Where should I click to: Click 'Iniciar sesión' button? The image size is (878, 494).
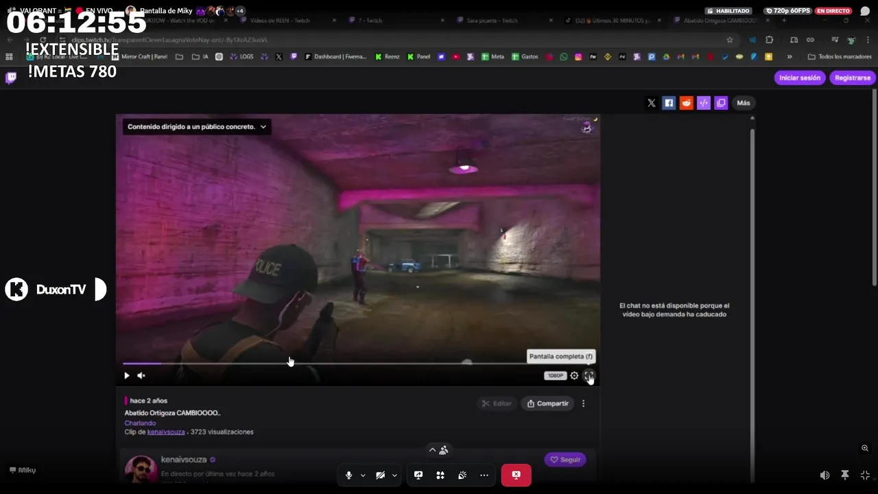(800, 78)
